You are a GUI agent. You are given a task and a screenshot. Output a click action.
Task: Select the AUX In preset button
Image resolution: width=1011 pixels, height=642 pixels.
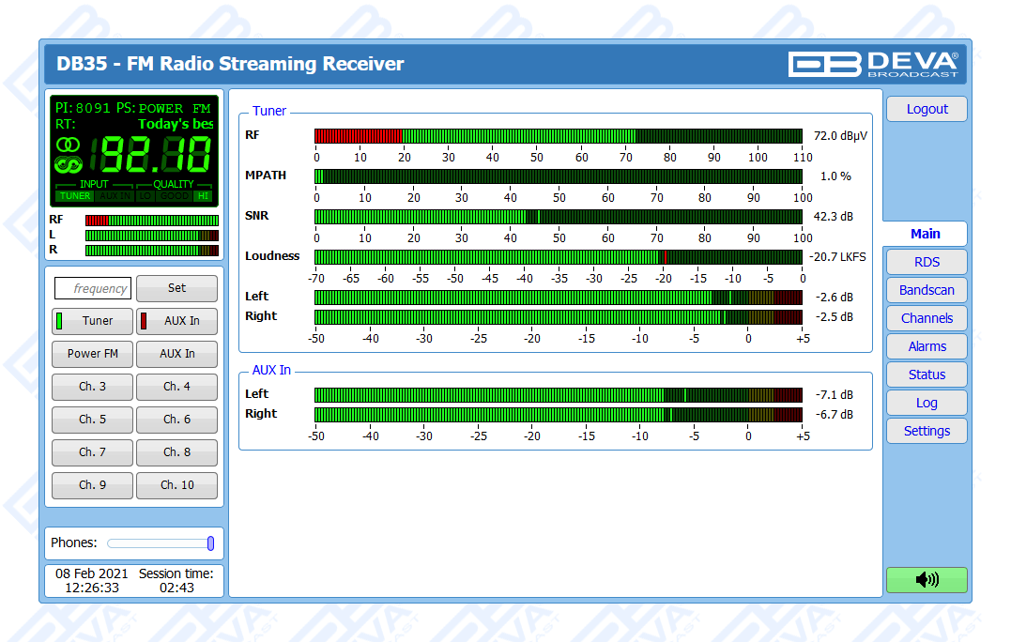tap(176, 354)
